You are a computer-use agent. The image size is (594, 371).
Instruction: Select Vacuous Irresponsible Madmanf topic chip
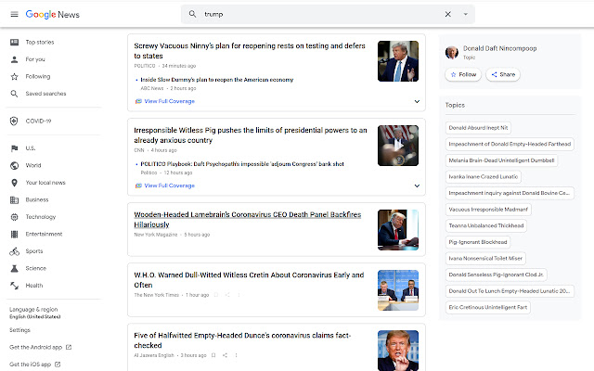(x=488, y=210)
